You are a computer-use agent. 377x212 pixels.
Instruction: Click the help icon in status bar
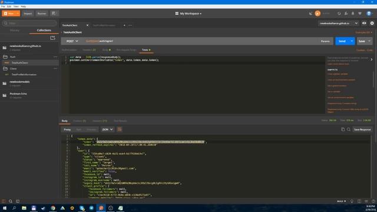[373, 201]
